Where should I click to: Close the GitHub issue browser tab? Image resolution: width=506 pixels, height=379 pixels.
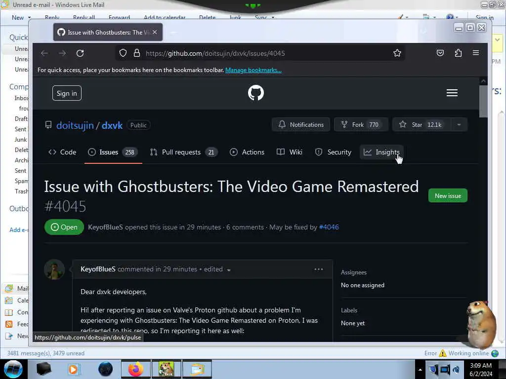coord(155,32)
